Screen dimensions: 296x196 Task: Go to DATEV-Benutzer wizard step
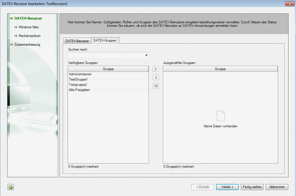point(28,18)
